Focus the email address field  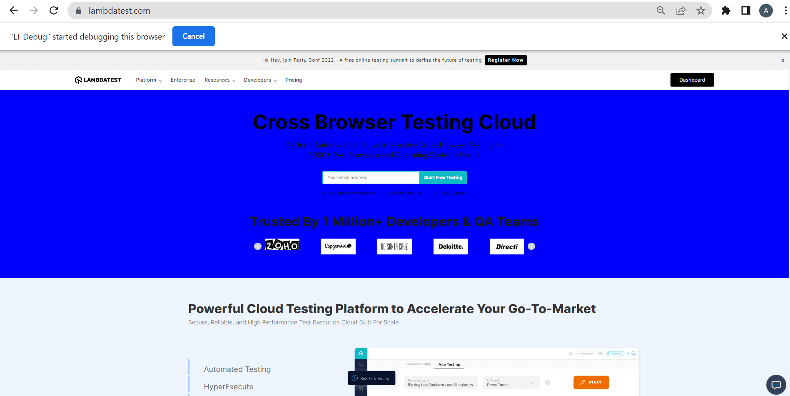[x=371, y=177]
